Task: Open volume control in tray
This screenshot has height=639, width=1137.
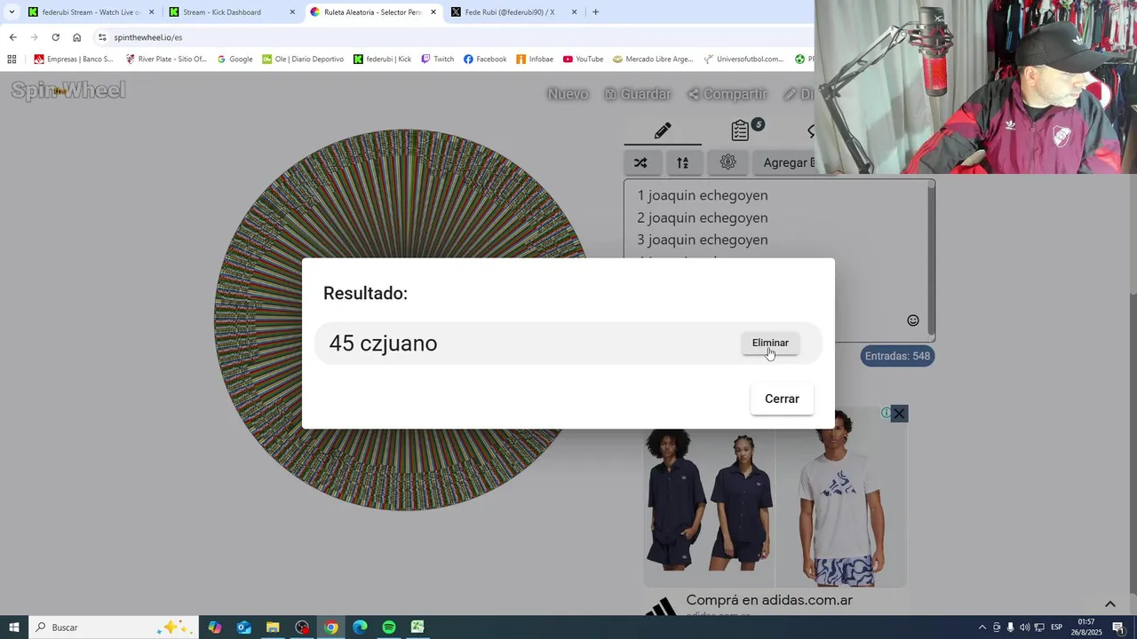Action: [x=1024, y=627]
